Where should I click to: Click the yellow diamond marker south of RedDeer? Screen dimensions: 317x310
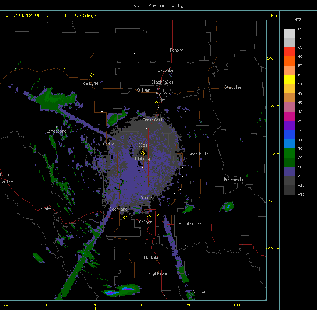tap(157, 103)
